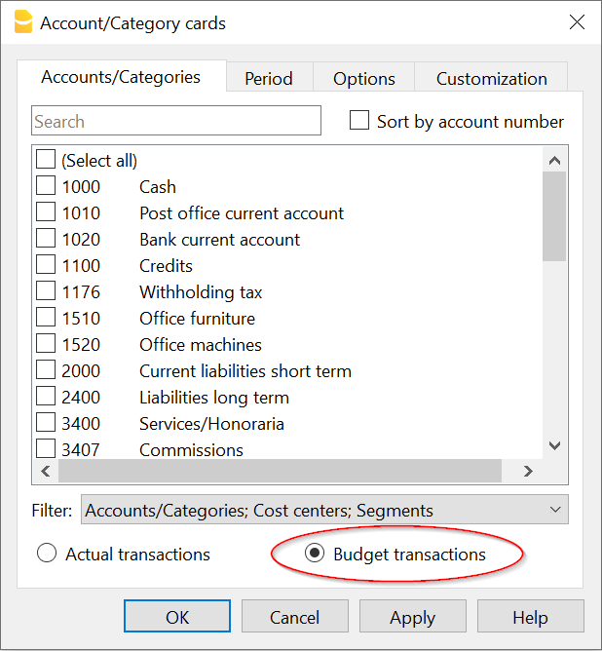This screenshot has height=651, width=602.
Task: Select the Accounts/Categories tab
Action: click(x=121, y=77)
